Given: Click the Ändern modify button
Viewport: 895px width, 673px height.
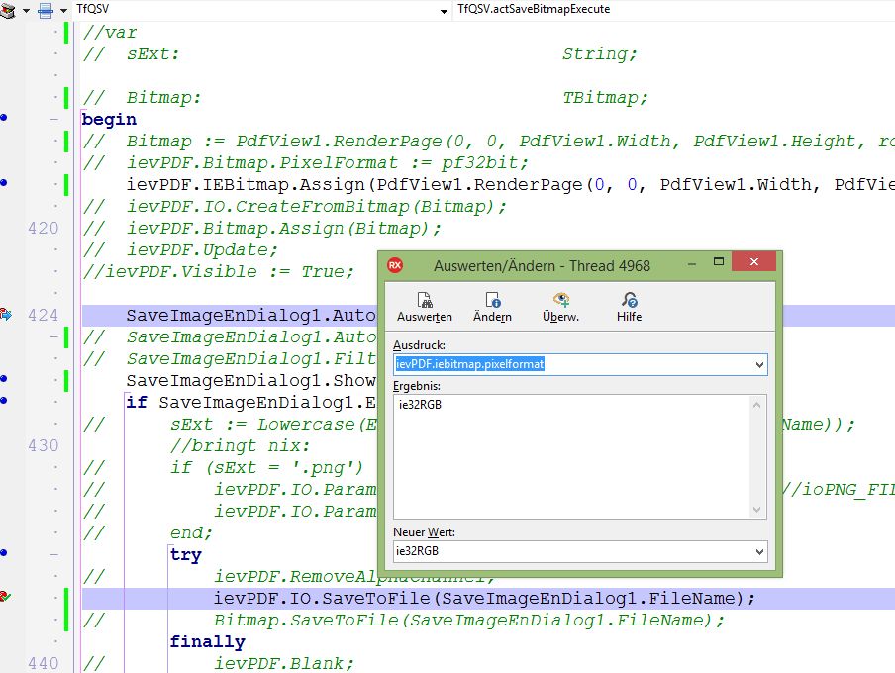Looking at the screenshot, I should (x=493, y=307).
